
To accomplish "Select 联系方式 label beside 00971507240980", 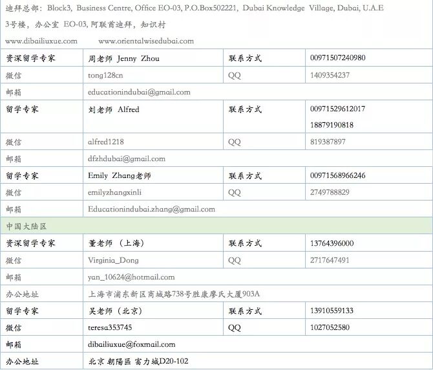I will (245, 58).
